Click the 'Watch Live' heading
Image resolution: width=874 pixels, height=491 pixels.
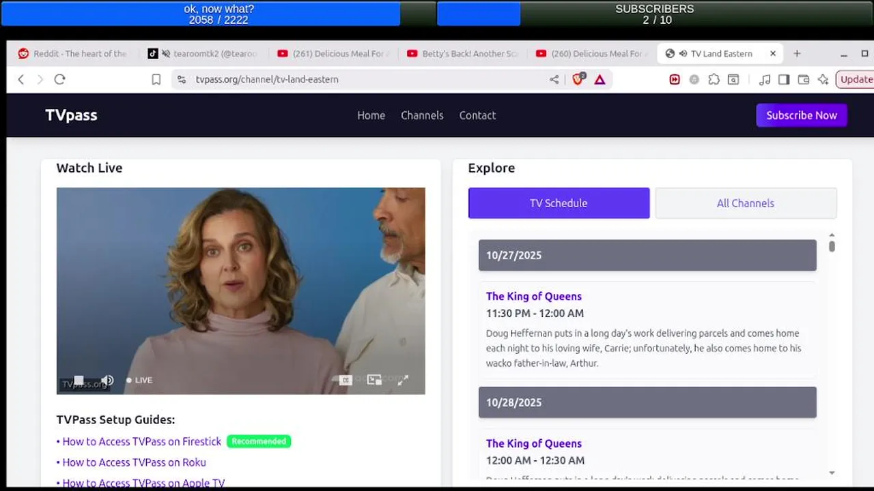tap(89, 168)
